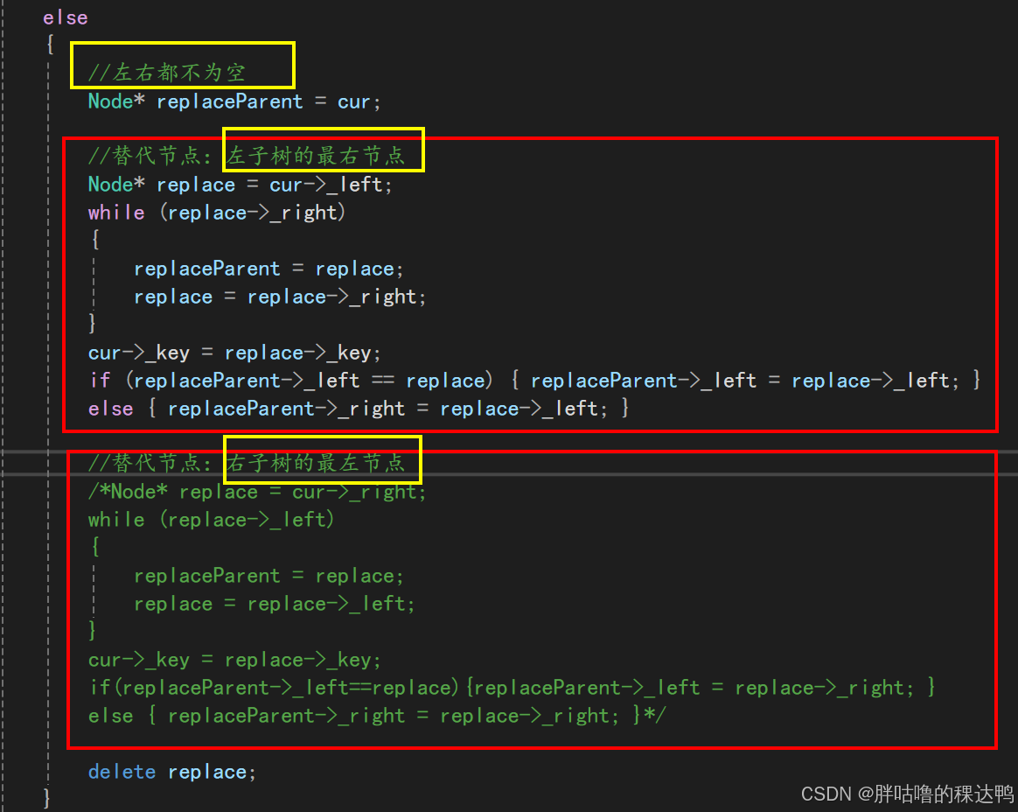
Task: Click the 'else' keyword at top
Action: point(65,17)
